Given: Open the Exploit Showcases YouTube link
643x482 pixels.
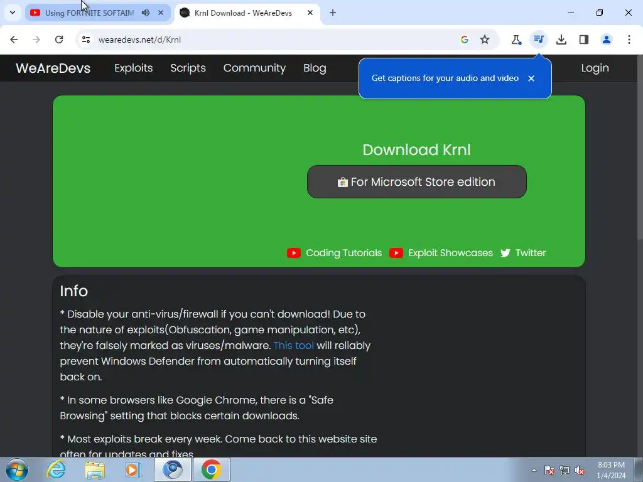Looking at the screenshot, I should pyautogui.click(x=450, y=253).
